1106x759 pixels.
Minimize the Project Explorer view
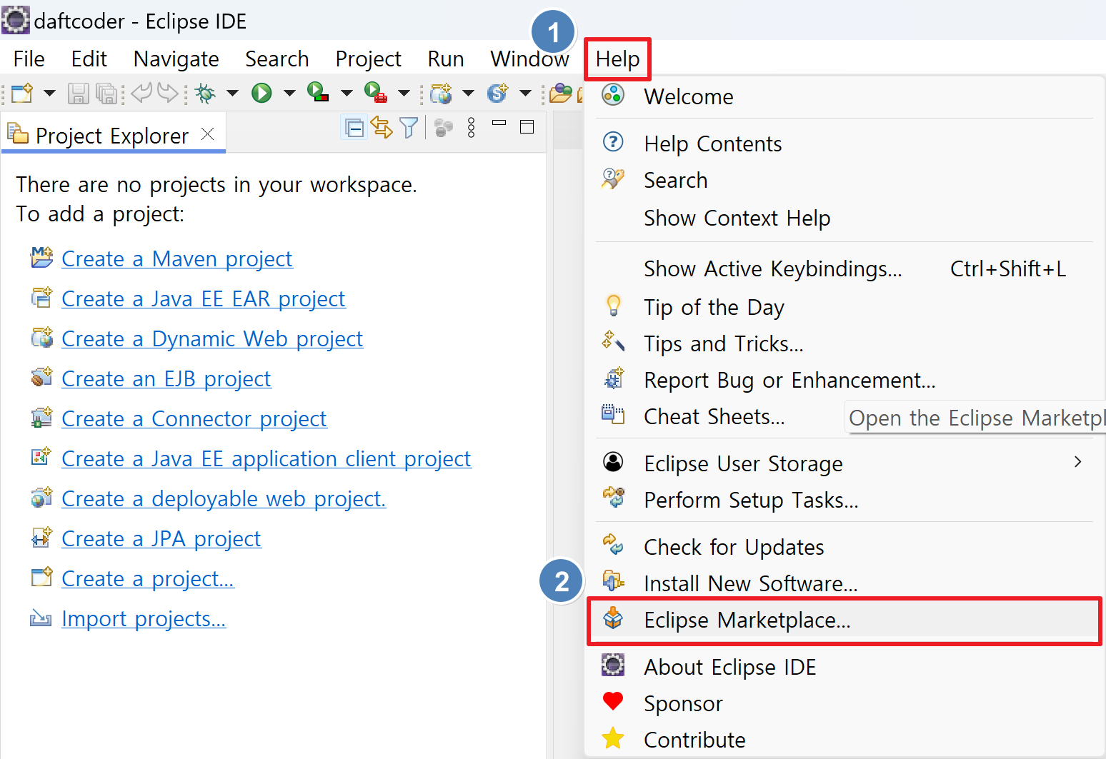pos(499,123)
